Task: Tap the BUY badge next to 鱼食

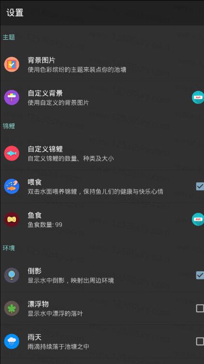Action: pos(198,219)
